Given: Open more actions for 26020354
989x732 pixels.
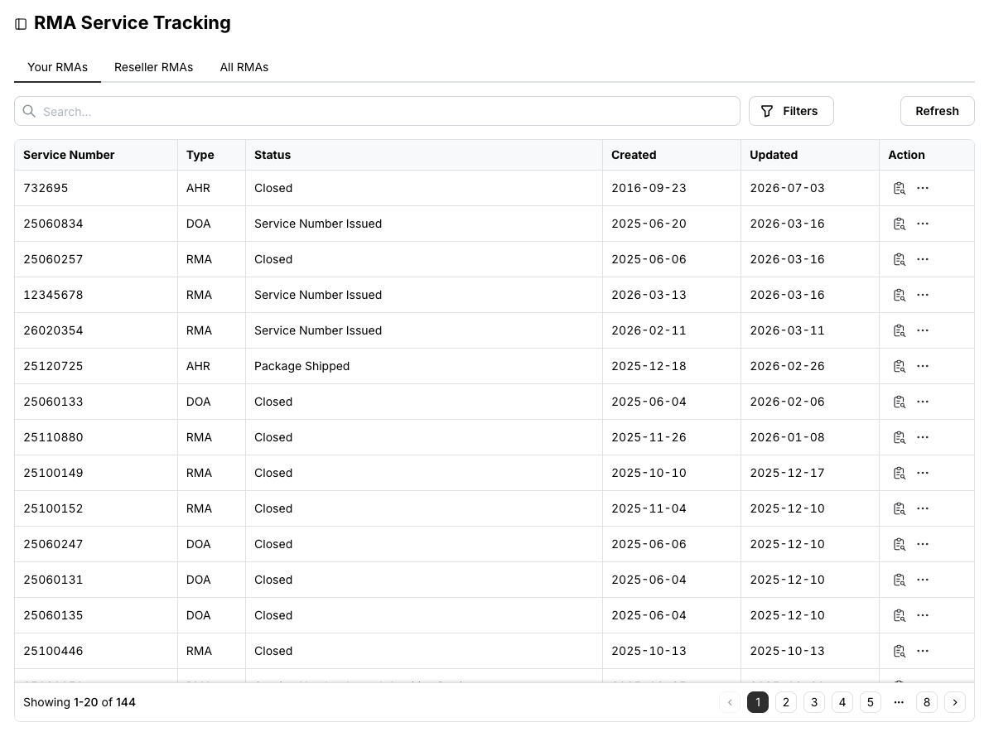Looking at the screenshot, I should pyautogui.click(x=923, y=330).
